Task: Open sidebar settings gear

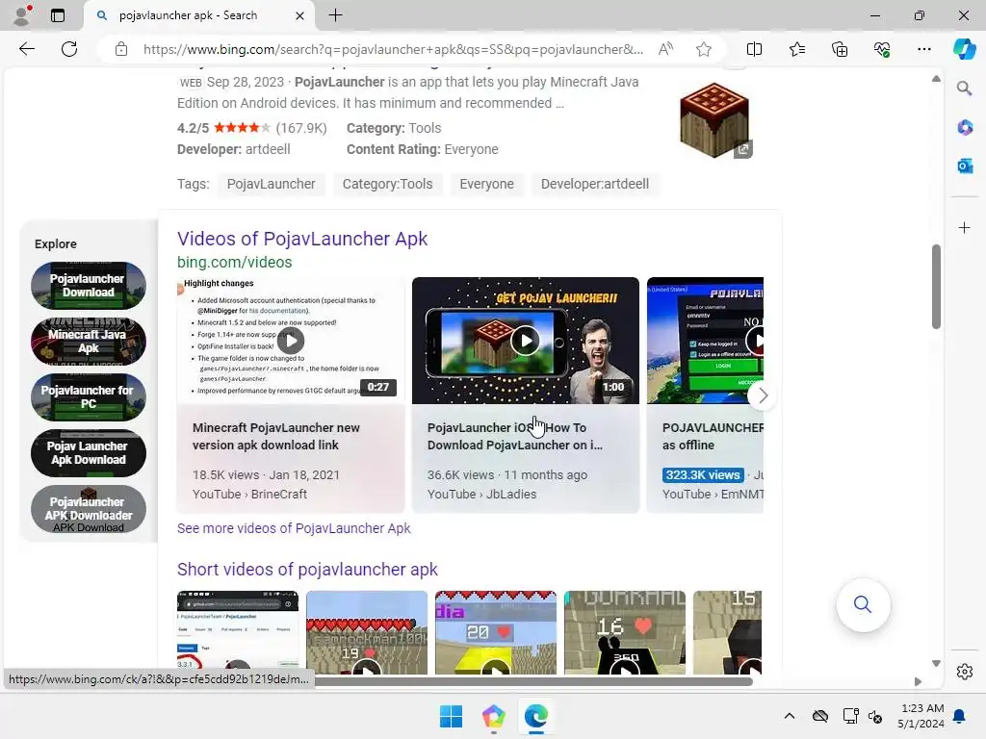Action: point(964,672)
